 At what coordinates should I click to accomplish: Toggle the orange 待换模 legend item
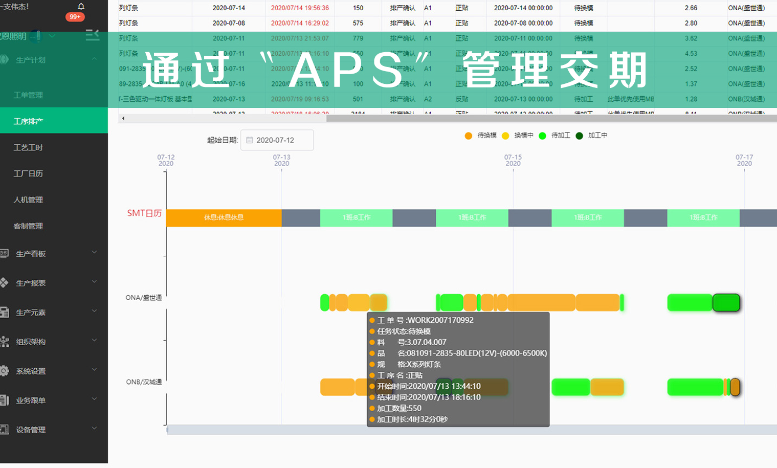[469, 136]
